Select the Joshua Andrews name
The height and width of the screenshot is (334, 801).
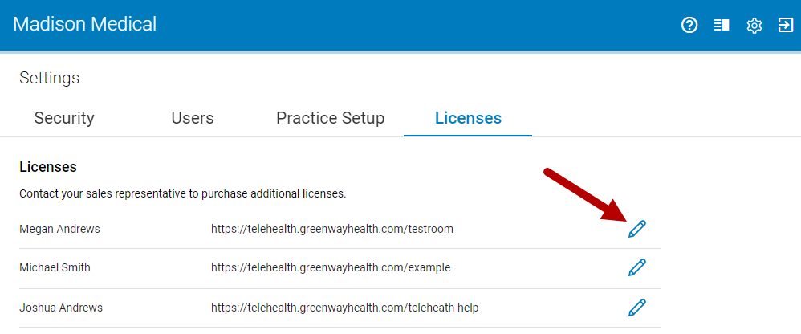61,308
